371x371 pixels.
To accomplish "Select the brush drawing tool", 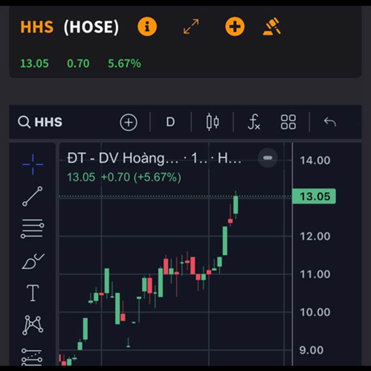I will pos(33,261).
